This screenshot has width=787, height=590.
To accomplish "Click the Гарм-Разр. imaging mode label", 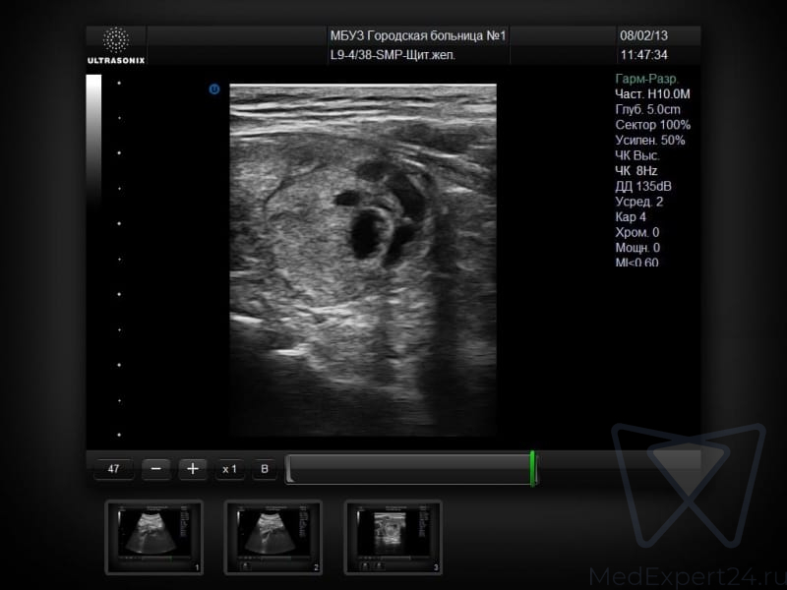I will pos(646,79).
